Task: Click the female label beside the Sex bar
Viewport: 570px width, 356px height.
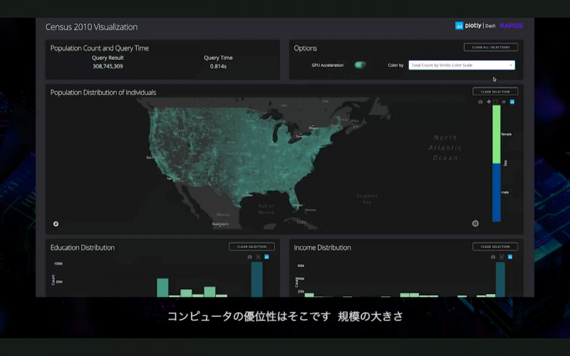Action: tap(507, 134)
